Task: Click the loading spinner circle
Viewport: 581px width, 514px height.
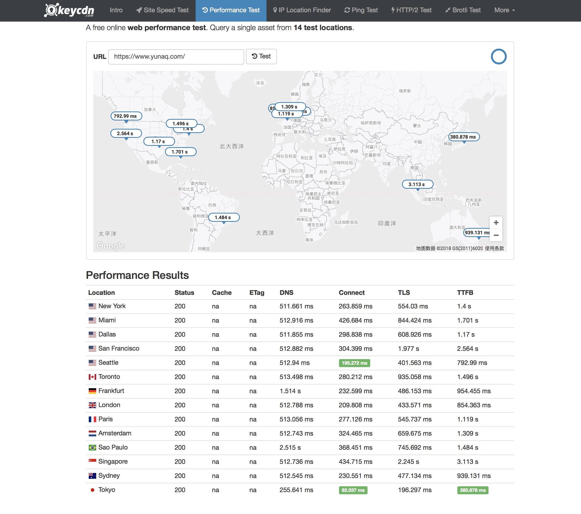Action: point(498,57)
